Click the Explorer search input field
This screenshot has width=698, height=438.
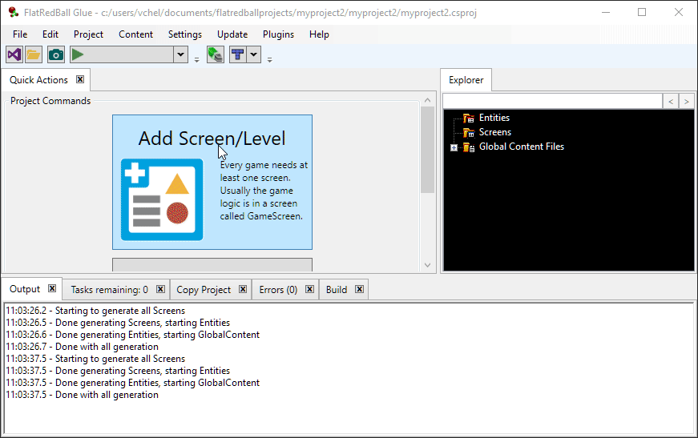click(552, 101)
